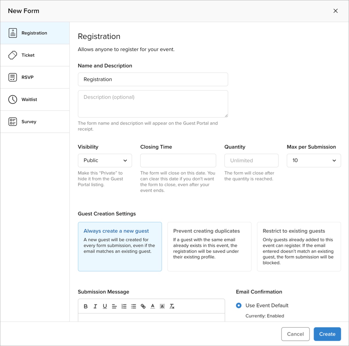Switch to the Survey form tab
Screen dimensions: 349x346
35,122
